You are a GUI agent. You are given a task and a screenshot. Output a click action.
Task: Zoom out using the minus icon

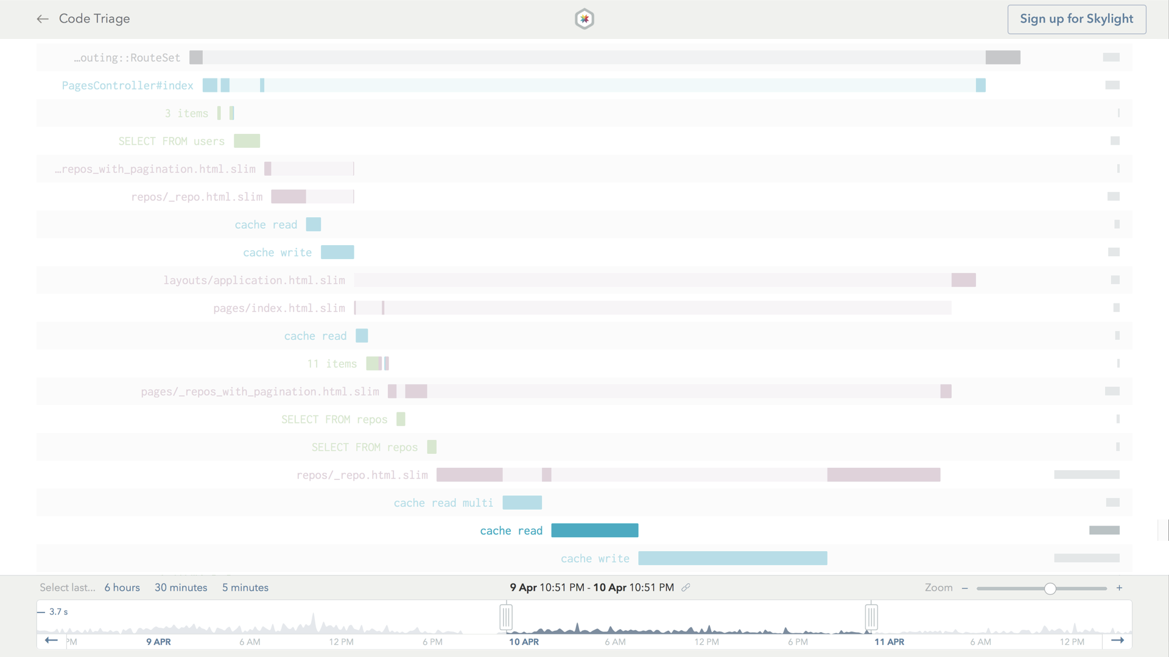(965, 588)
